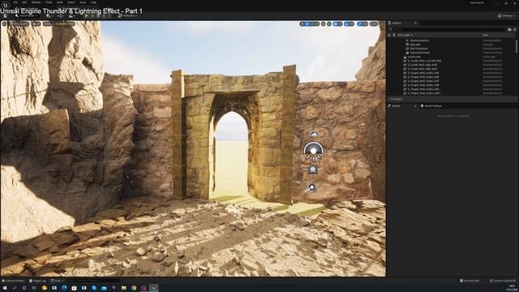Image resolution: width=519 pixels, height=292 pixels.
Task: Select the large SkyLight gizmo icon in the viewport
Action: [314, 152]
